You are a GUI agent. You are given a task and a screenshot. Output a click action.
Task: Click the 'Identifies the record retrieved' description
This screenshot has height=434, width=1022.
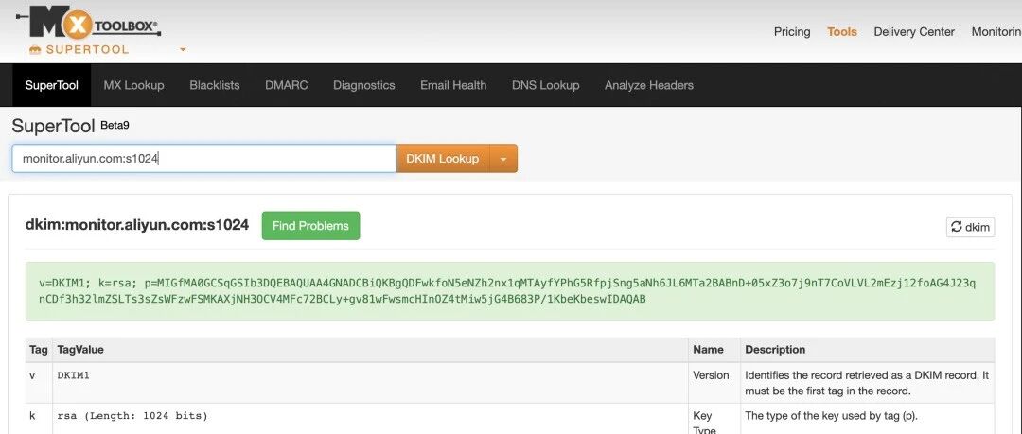tap(867, 383)
